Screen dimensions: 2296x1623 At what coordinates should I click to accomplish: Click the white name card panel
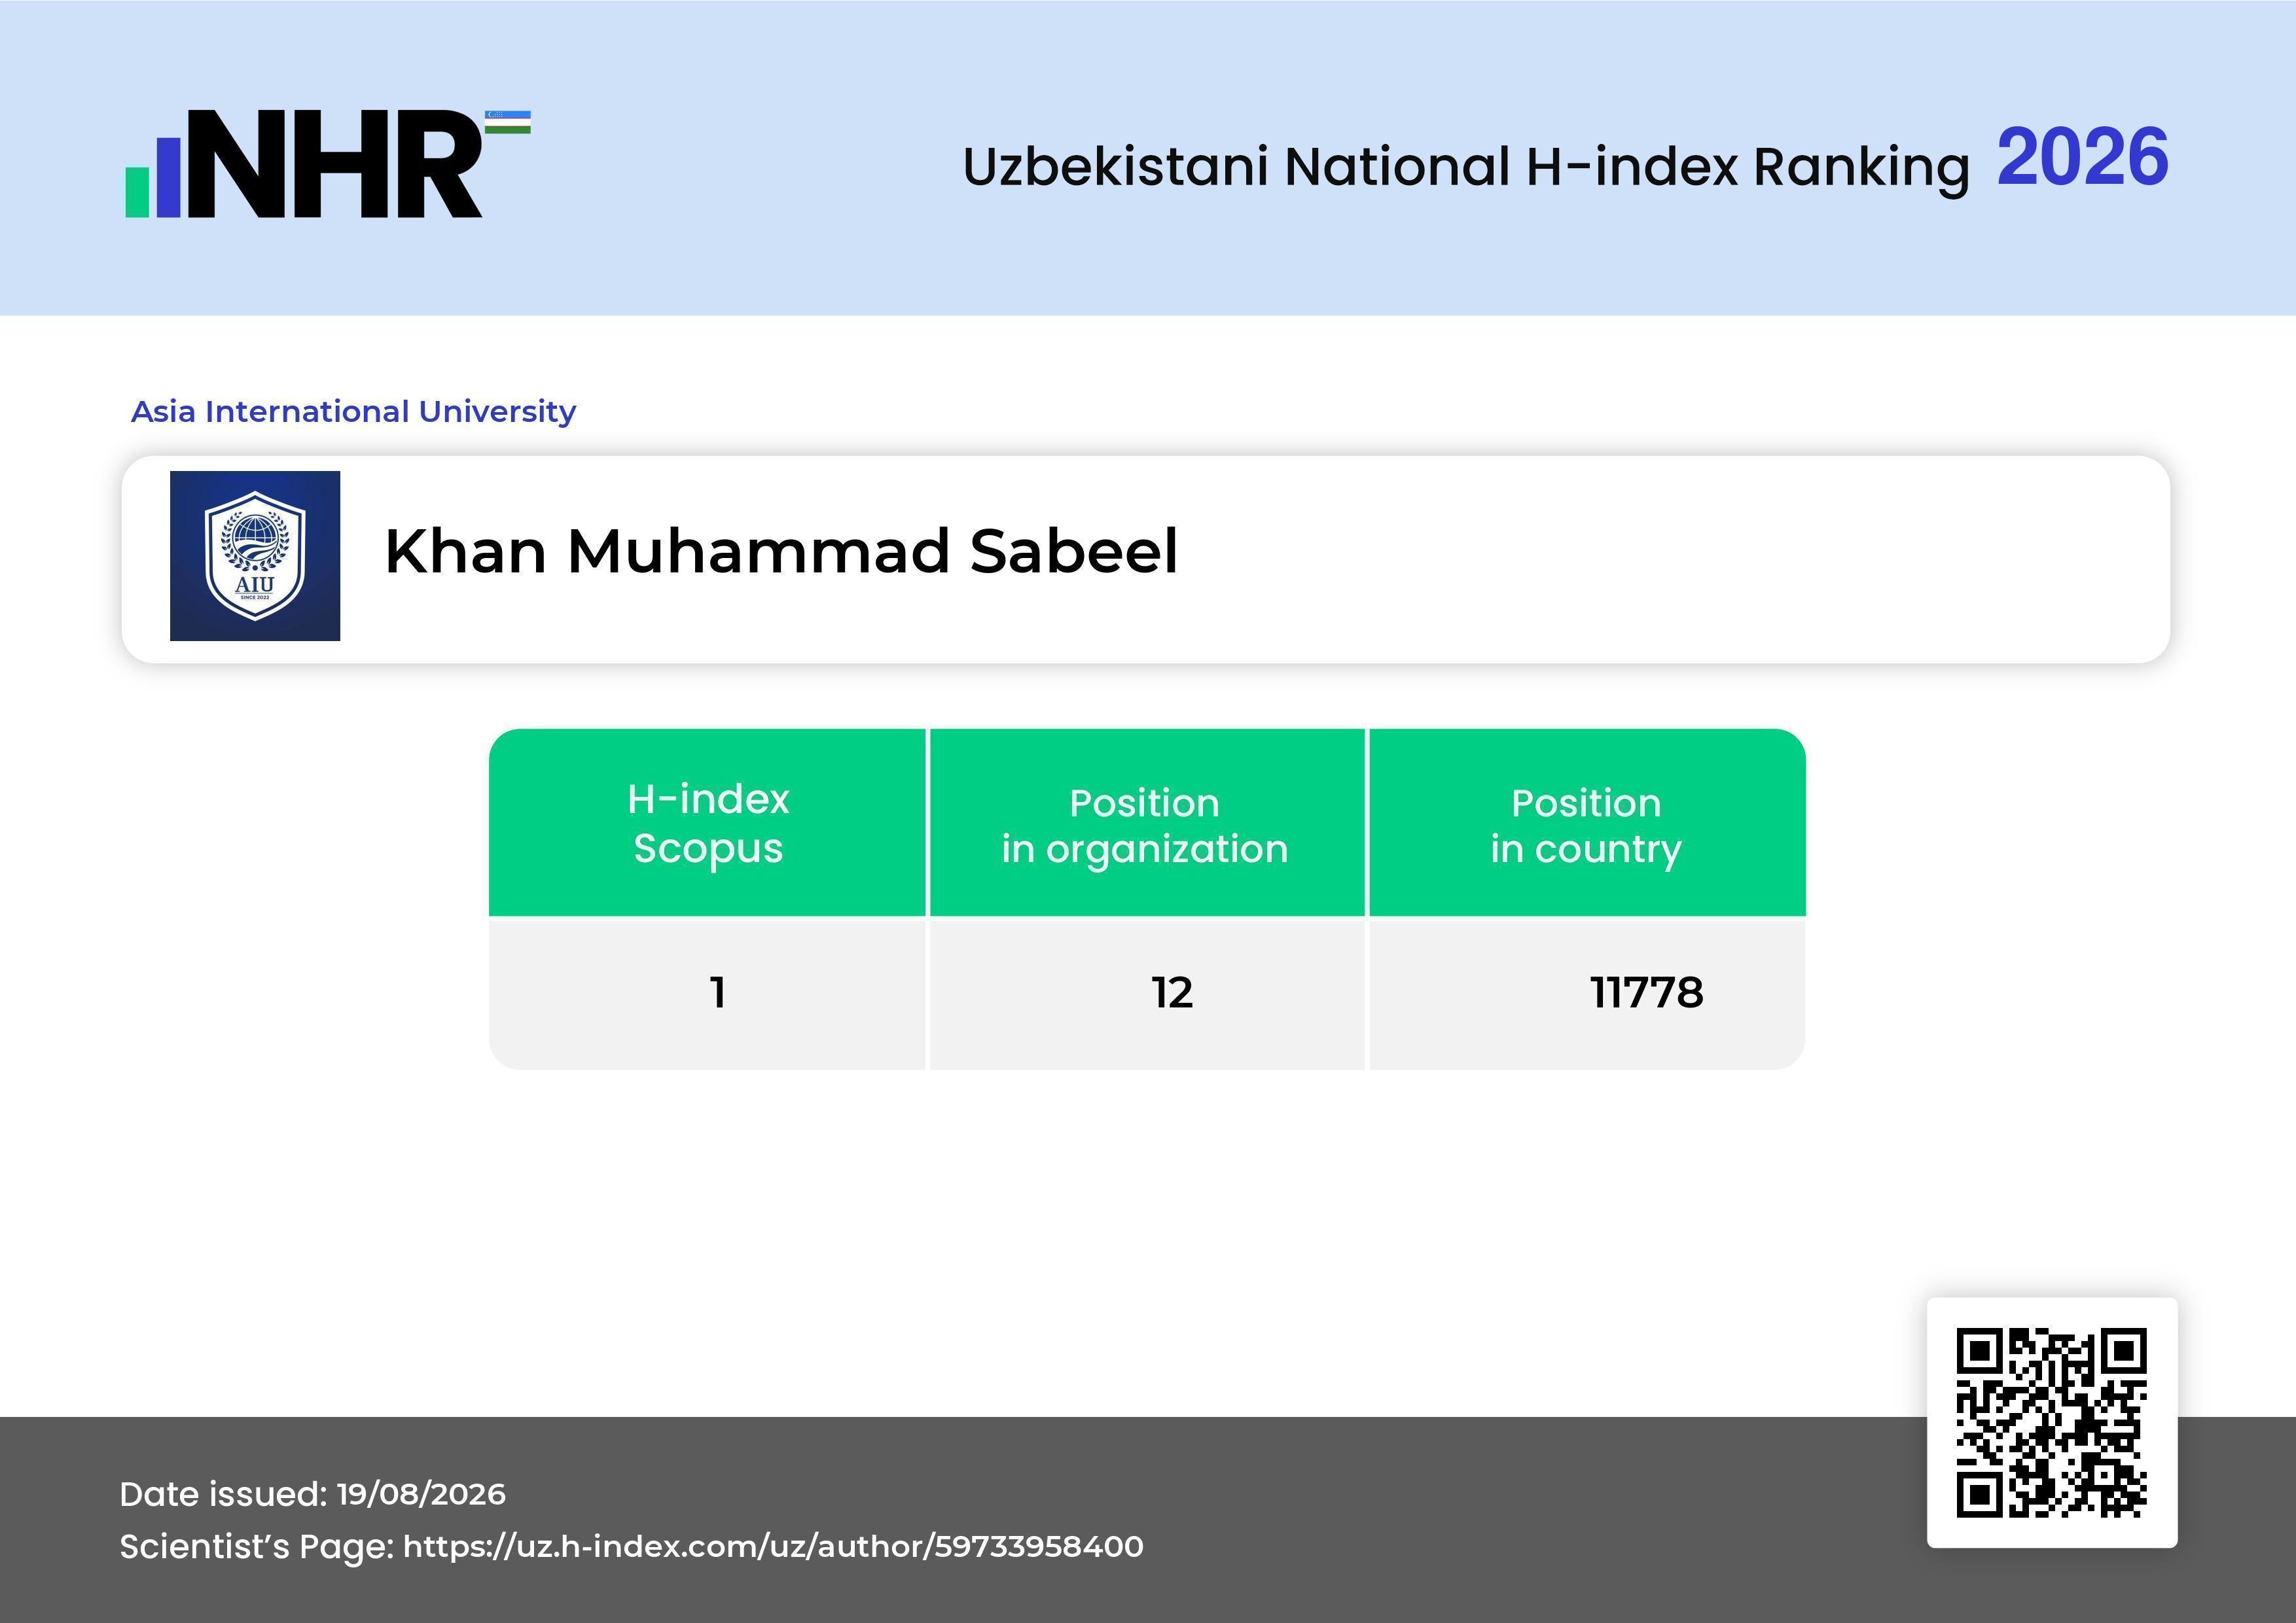click(1146, 560)
